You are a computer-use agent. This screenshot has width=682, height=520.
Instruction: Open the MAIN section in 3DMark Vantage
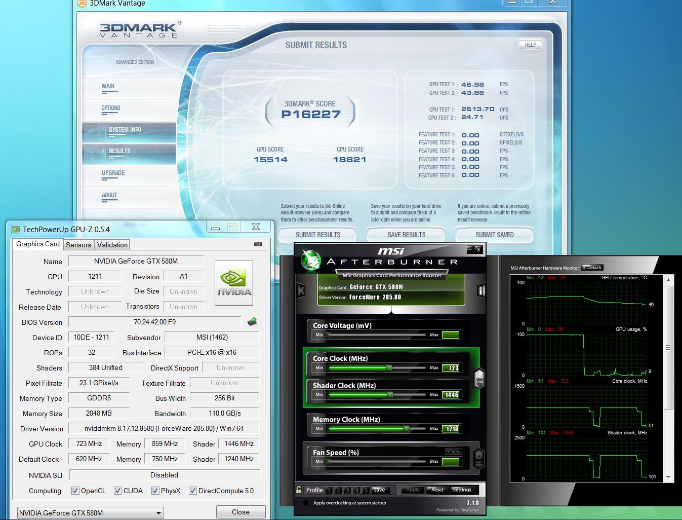pyautogui.click(x=108, y=86)
